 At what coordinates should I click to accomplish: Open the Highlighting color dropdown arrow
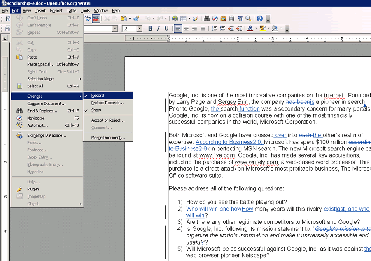pyautogui.click(x=268, y=29)
